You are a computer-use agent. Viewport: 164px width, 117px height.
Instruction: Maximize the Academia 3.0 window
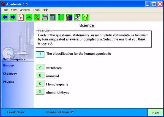click(x=154, y=4)
